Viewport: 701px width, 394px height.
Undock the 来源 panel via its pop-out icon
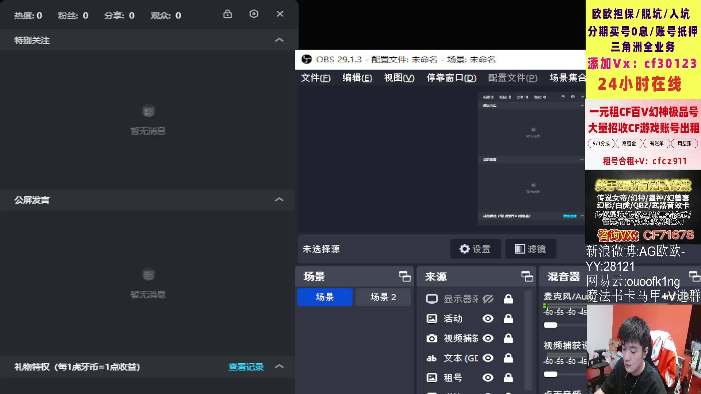pos(527,277)
